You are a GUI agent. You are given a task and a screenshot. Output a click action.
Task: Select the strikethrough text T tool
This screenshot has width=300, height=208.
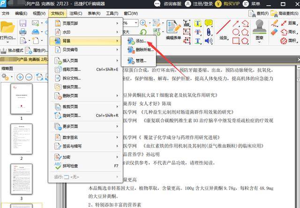point(198,32)
